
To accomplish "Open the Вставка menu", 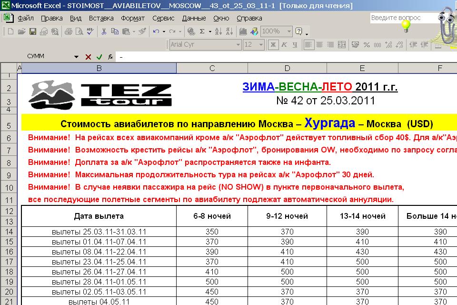I will point(101,18).
